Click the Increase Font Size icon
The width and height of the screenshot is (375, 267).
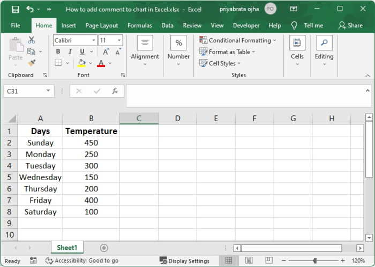[x=106, y=52]
